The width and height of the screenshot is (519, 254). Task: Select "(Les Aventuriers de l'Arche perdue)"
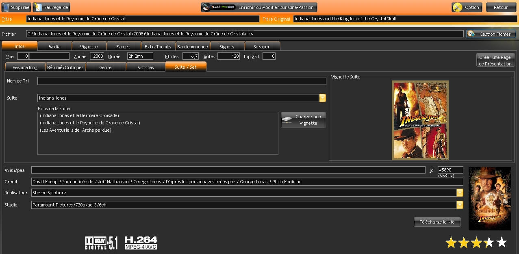(76, 130)
